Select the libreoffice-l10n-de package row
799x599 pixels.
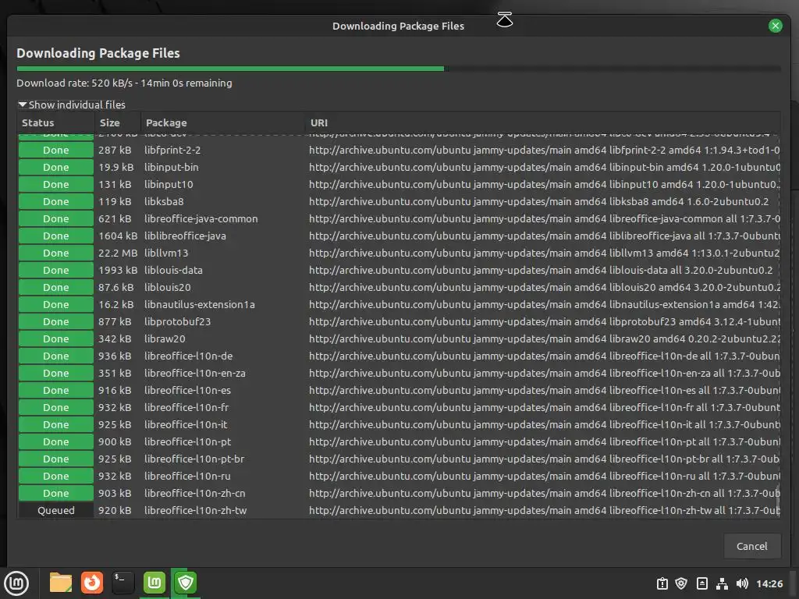[399, 356]
